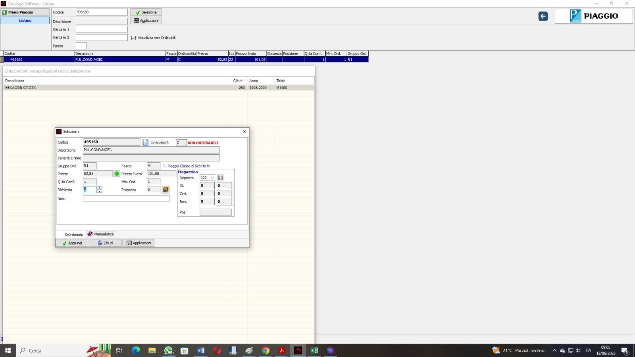The image size is (635, 357).
Task: Decrease Richiesta quantity with down arrow
Action: (x=100, y=192)
